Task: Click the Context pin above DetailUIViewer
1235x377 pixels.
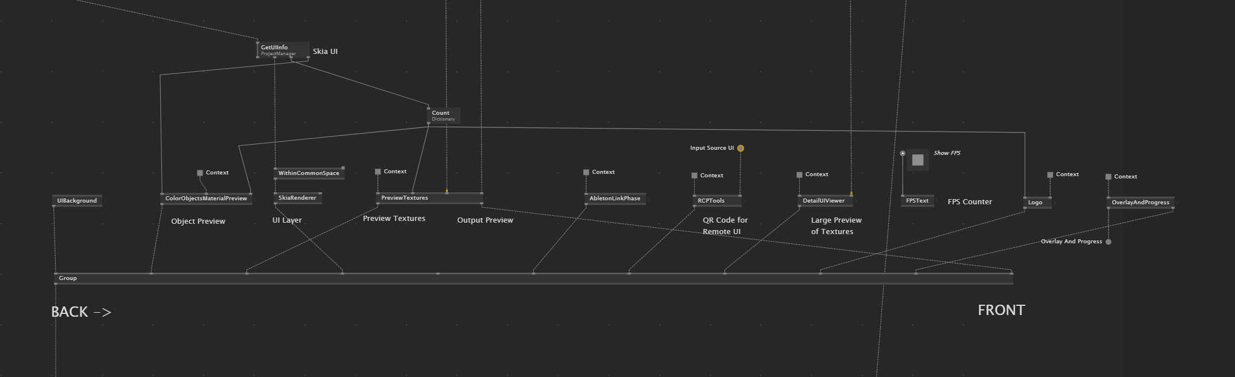Action: point(799,174)
